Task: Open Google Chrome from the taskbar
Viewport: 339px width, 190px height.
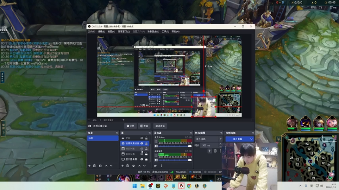Action: pyautogui.click(x=189, y=186)
